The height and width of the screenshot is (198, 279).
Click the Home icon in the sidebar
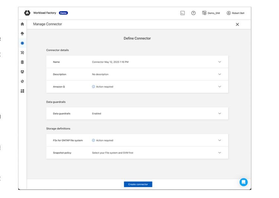click(22, 24)
